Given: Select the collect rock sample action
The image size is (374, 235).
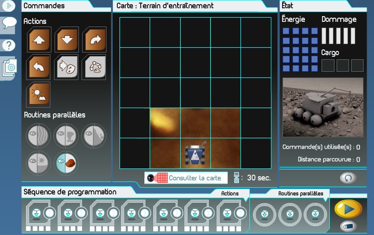Looking at the screenshot, I should pyautogui.click(x=66, y=67).
